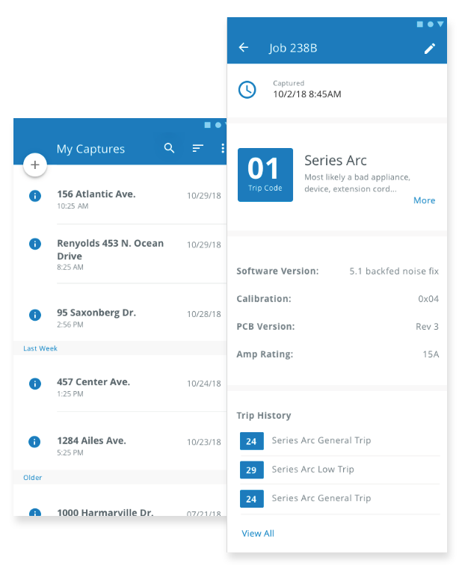Screen dimensions: 462x569
Task: Tap info icon for 156 Atlantic Ave.
Action: pyautogui.click(x=35, y=196)
